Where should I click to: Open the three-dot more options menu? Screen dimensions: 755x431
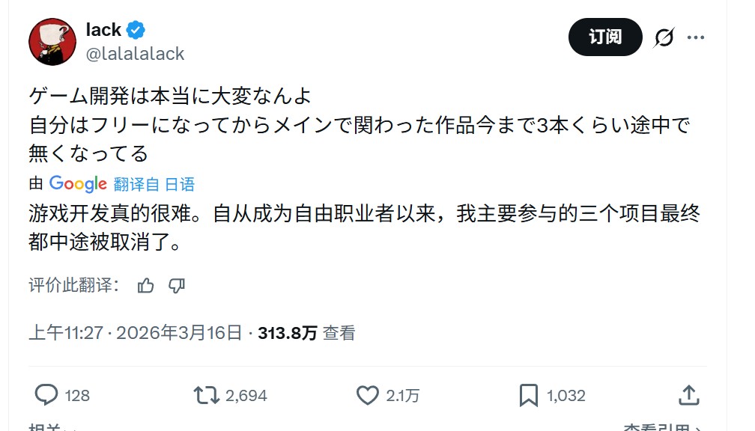pyautogui.click(x=696, y=37)
